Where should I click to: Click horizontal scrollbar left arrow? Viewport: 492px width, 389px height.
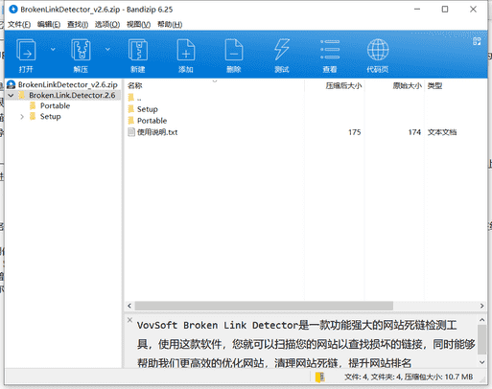tap(129, 306)
